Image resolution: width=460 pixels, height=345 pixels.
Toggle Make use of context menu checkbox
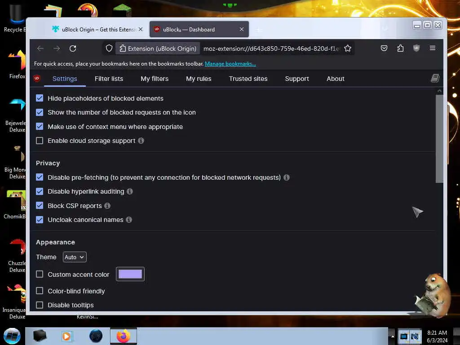[40, 126]
